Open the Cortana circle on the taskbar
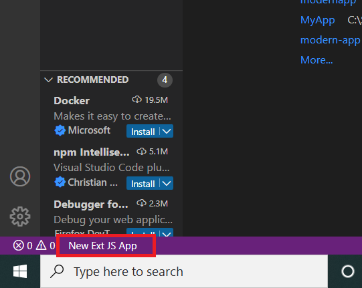Image resolution: width=362 pixels, height=288 pixels. (348, 271)
